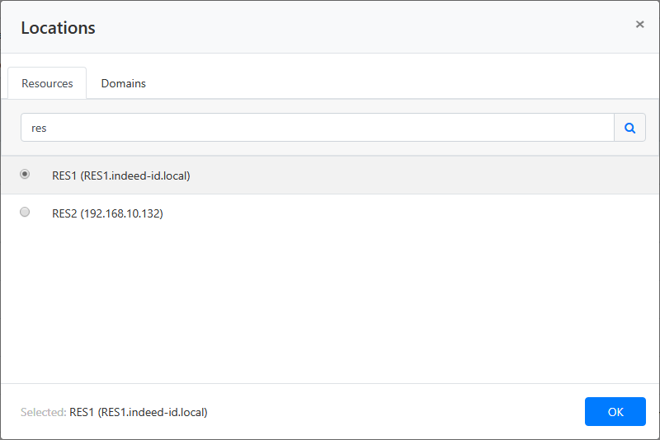660x440 pixels.
Task: Click the Locations dialog title
Action: tap(58, 28)
